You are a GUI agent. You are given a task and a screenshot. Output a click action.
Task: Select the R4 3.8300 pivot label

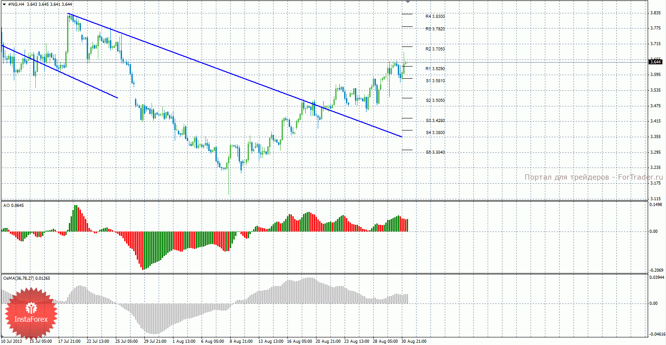point(435,17)
